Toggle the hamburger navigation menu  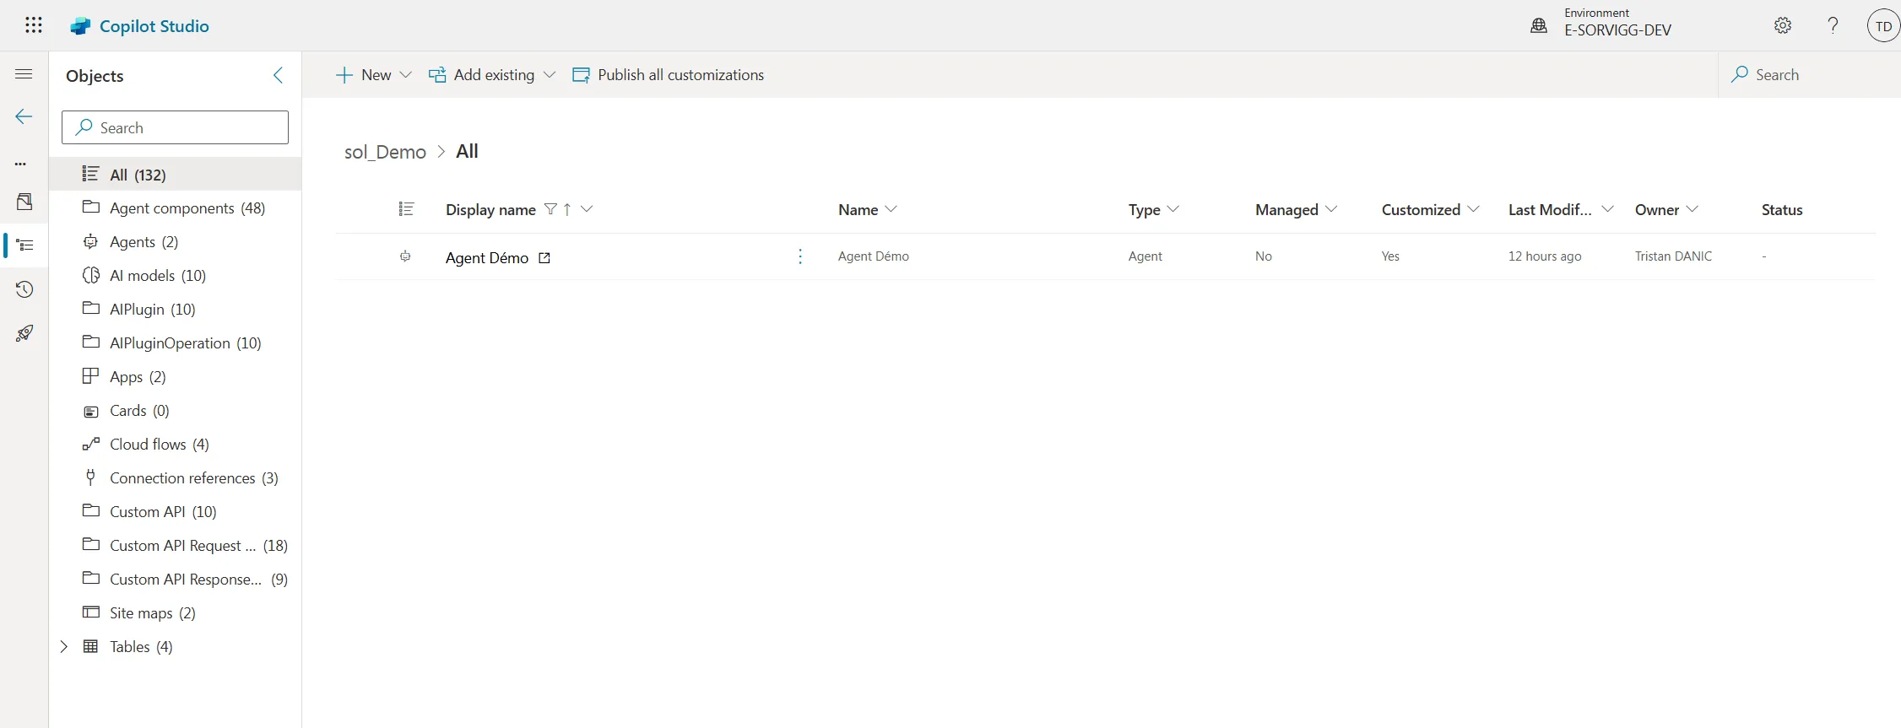tap(24, 74)
